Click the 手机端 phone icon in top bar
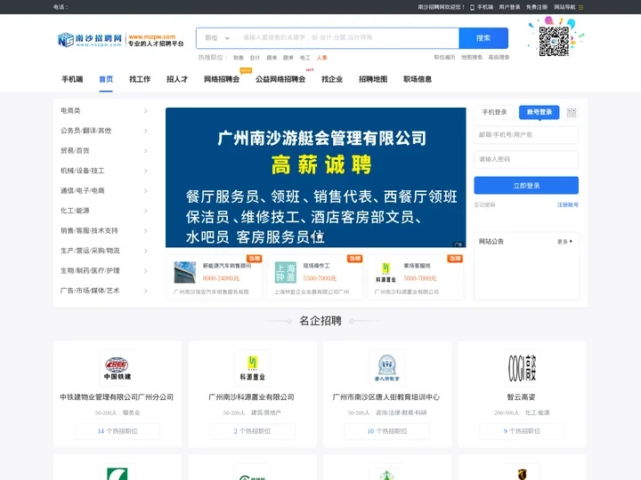 [x=472, y=7]
